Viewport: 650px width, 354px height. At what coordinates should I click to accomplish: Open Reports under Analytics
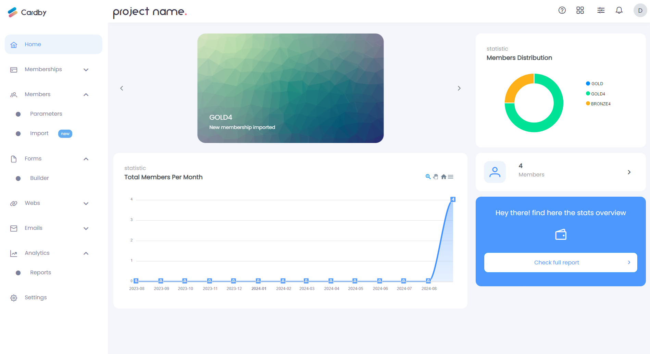click(x=40, y=272)
